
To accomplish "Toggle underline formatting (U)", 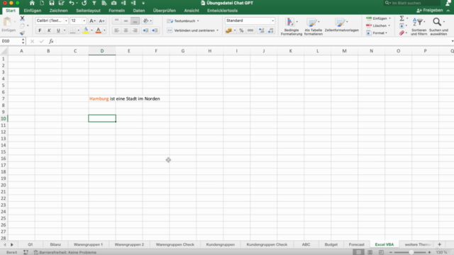I will click(58, 30).
